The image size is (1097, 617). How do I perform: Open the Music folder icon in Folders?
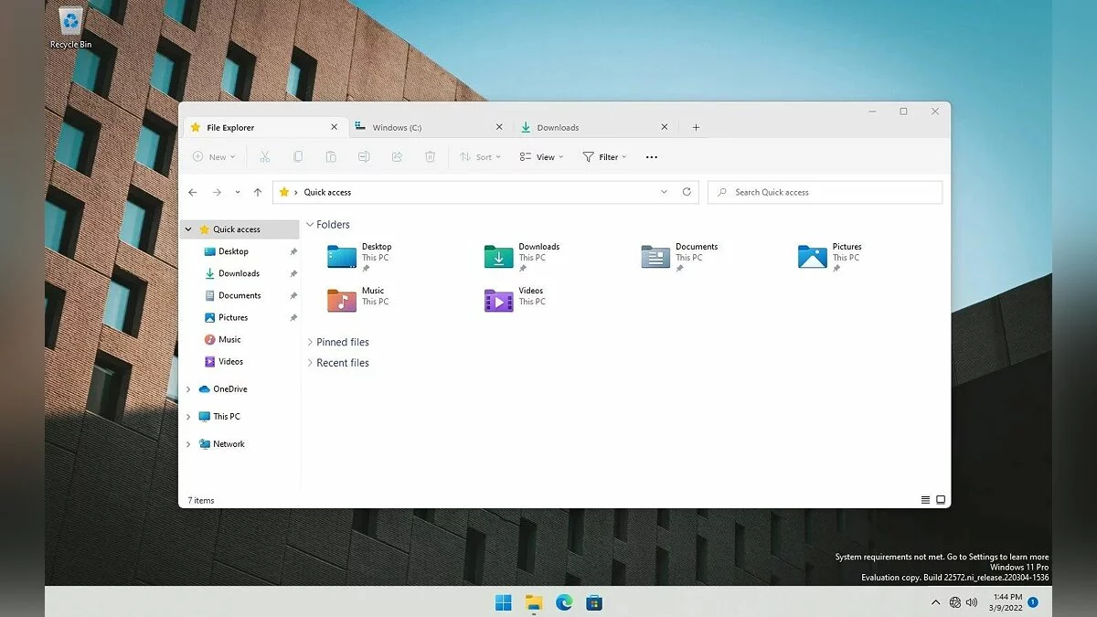click(342, 300)
